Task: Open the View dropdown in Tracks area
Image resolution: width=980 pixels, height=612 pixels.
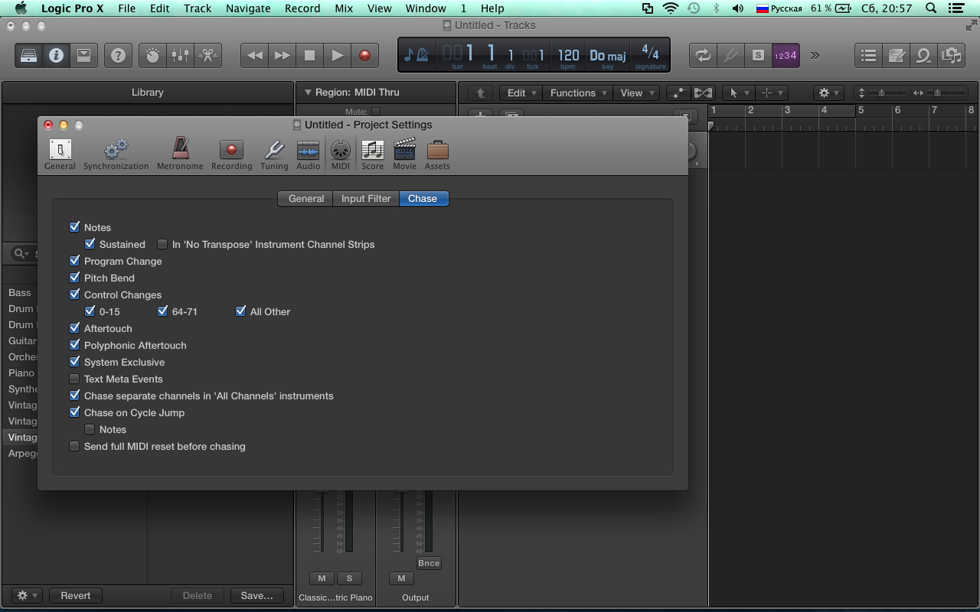Action: 636,93
